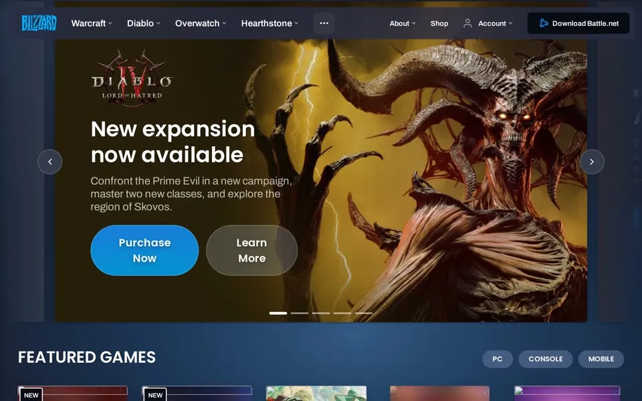Open the fifth featured game thumbnail
642x401 pixels.
[567, 393]
